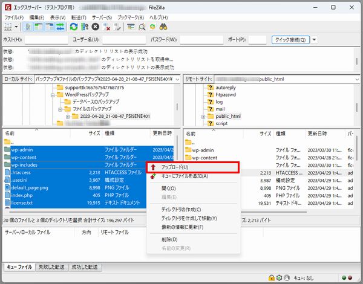The height and width of the screenshot is (284, 363).
Task: Open 編集(E) menu
Action: click(x=37, y=18)
